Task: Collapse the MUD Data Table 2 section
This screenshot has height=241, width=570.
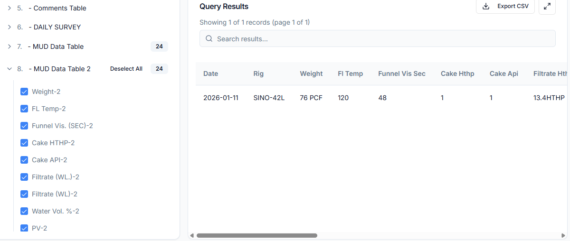Action: pyautogui.click(x=9, y=69)
